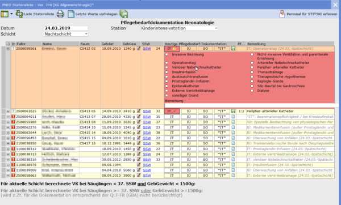341x205 pixels.
Task: Click document icon for case 2500064011
Action: (233, 117)
